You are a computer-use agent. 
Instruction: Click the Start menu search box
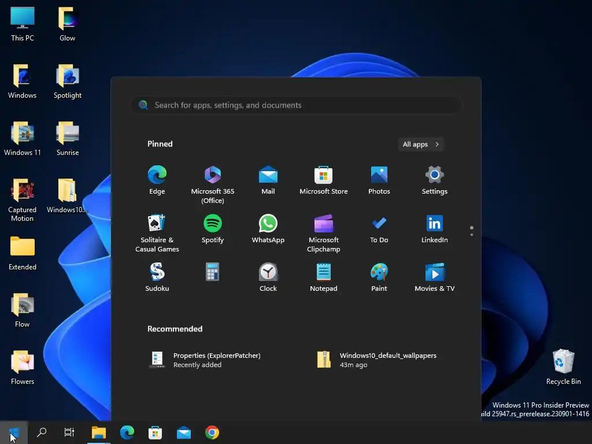point(296,105)
